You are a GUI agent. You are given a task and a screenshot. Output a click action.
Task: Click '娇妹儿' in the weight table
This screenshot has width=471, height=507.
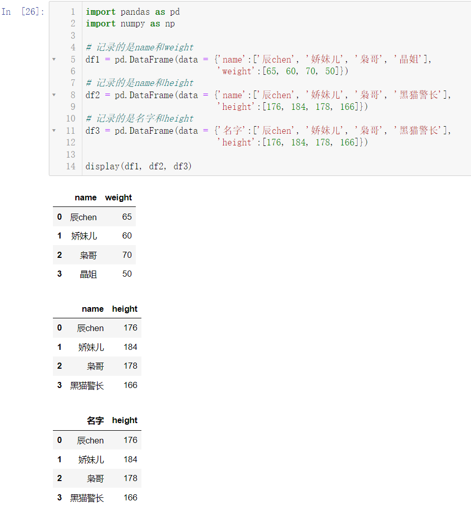[84, 236]
